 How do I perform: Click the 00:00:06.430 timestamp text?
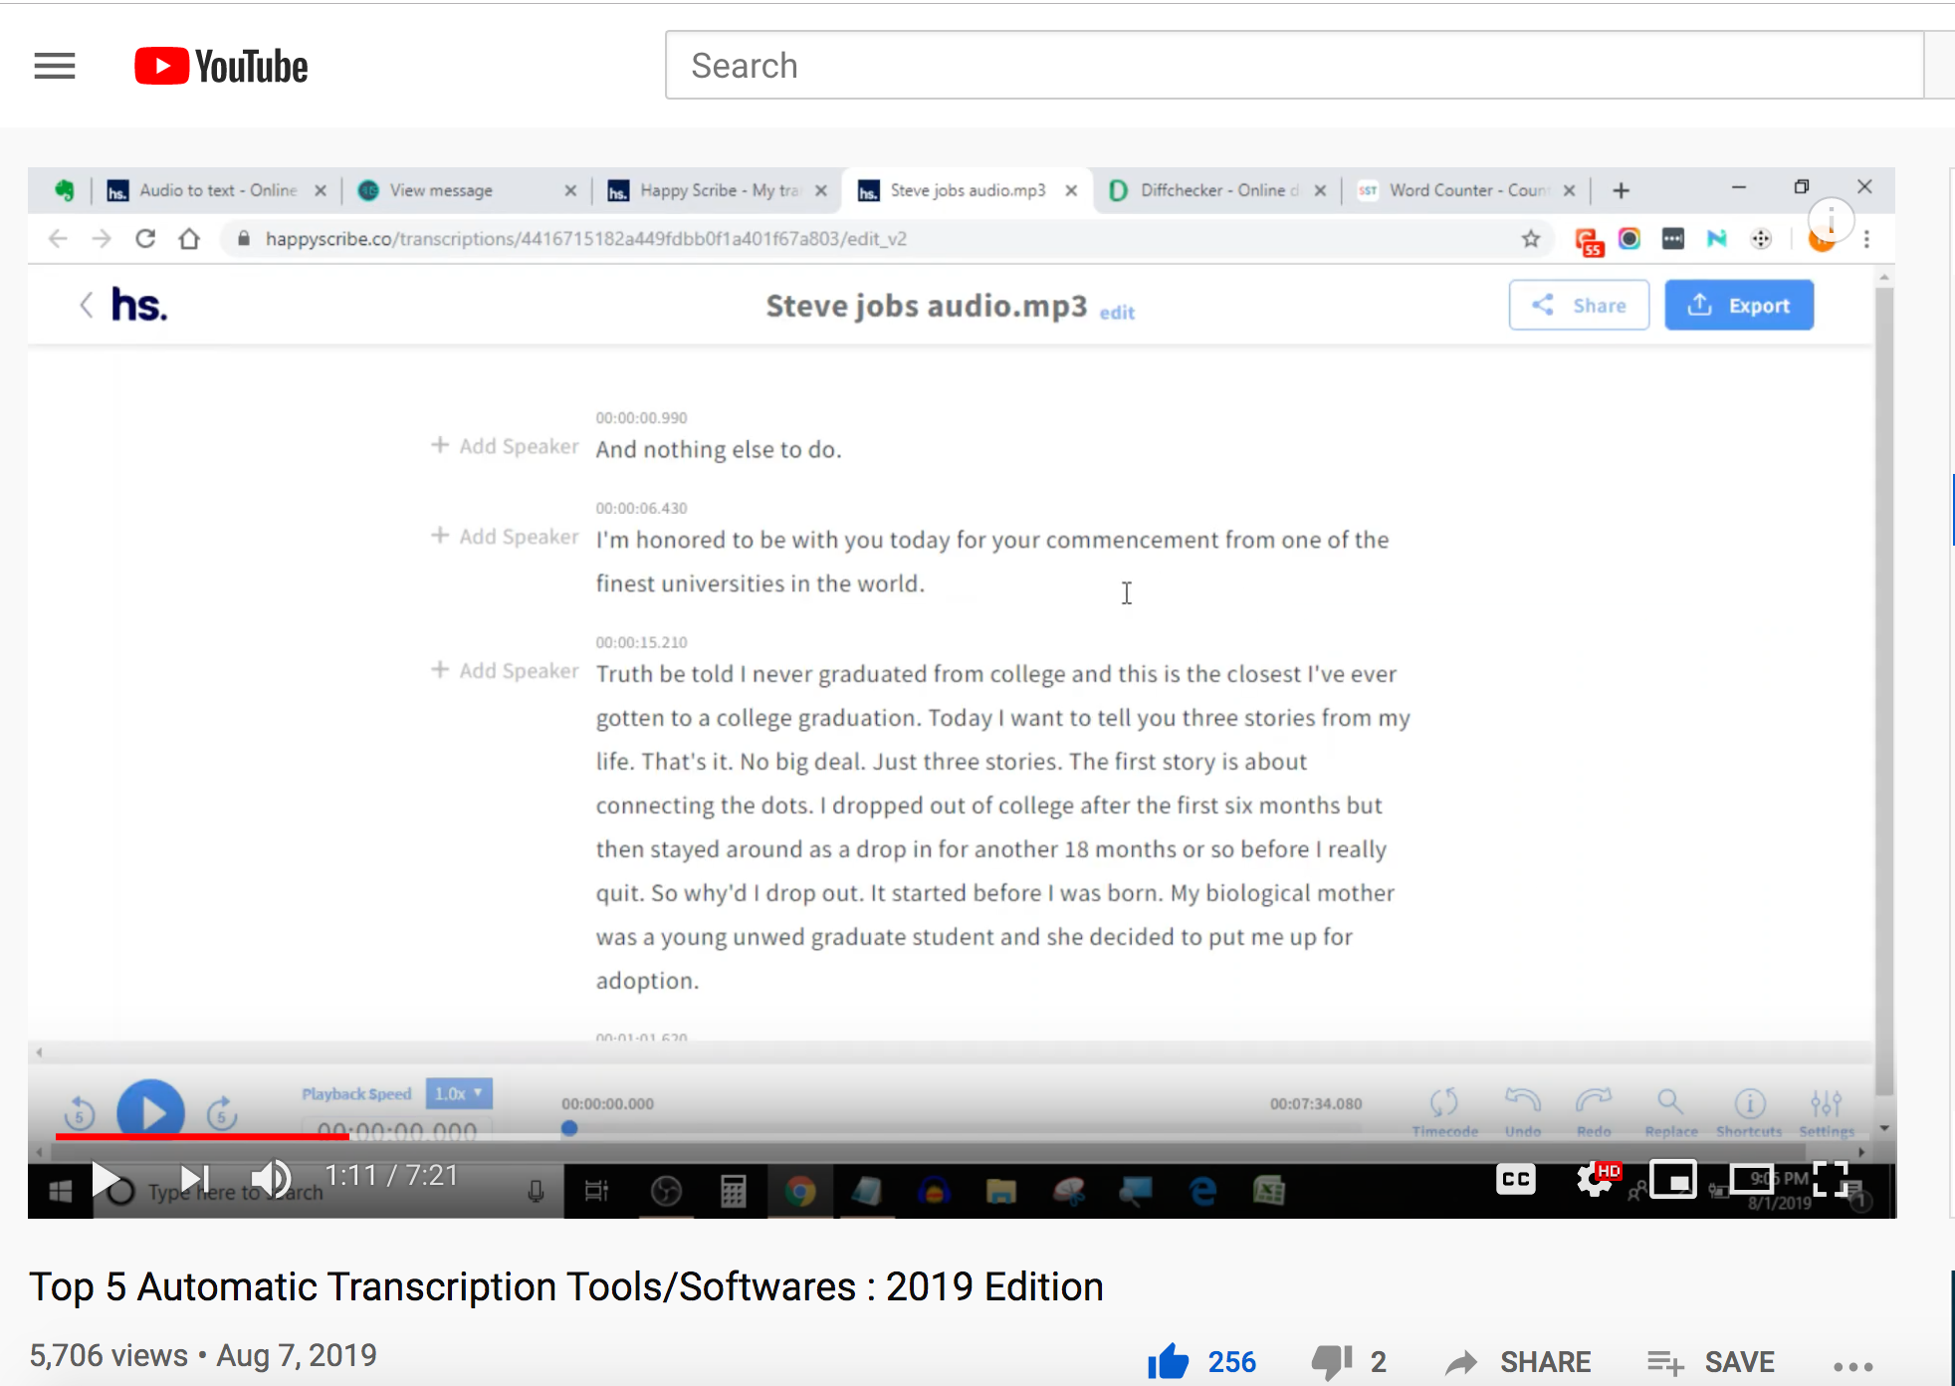pyautogui.click(x=641, y=508)
